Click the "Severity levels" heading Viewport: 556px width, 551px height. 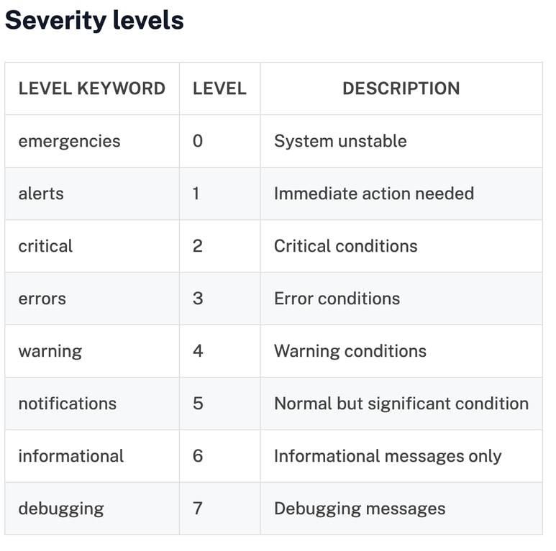(x=94, y=20)
